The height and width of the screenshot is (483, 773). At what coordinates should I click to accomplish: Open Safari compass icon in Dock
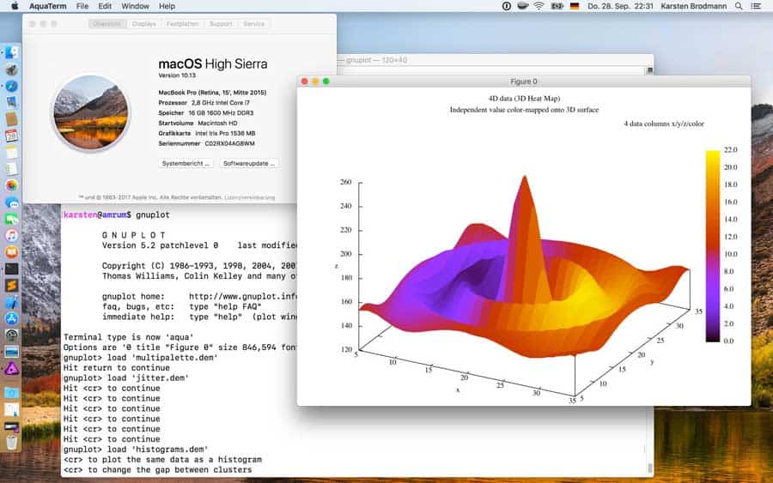pos(11,86)
